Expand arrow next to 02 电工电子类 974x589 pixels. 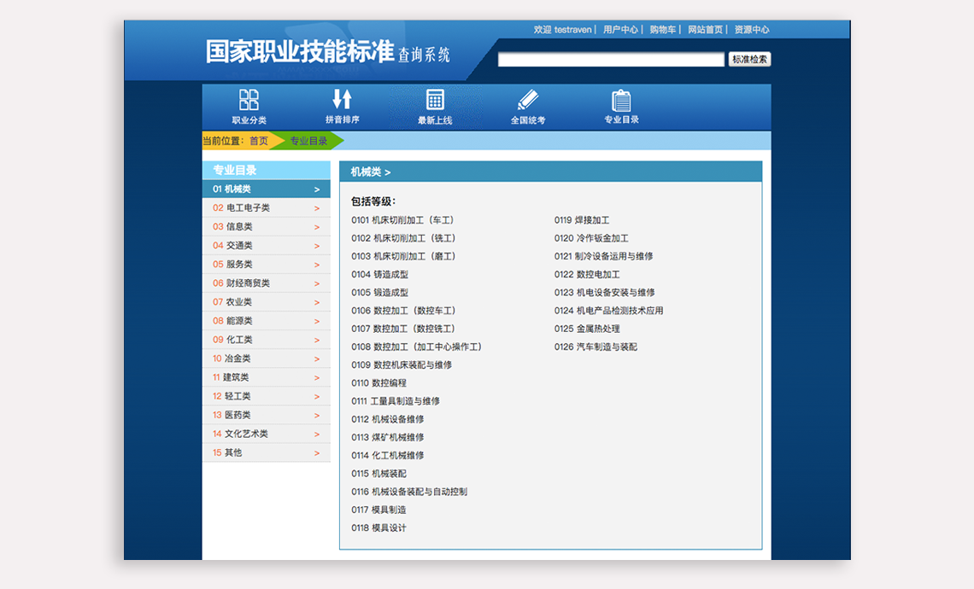[317, 208]
